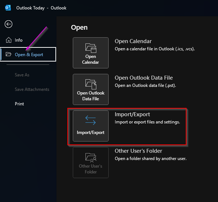
Task: Click the Import/Export heading text
Action: (132, 114)
